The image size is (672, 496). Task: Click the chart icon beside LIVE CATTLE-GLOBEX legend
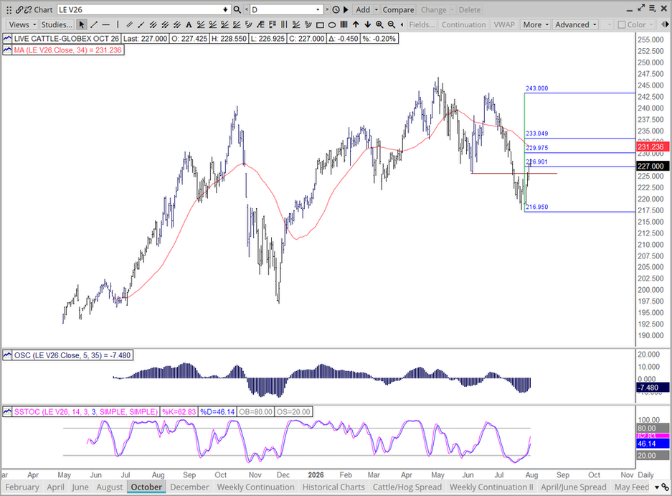coord(7,39)
